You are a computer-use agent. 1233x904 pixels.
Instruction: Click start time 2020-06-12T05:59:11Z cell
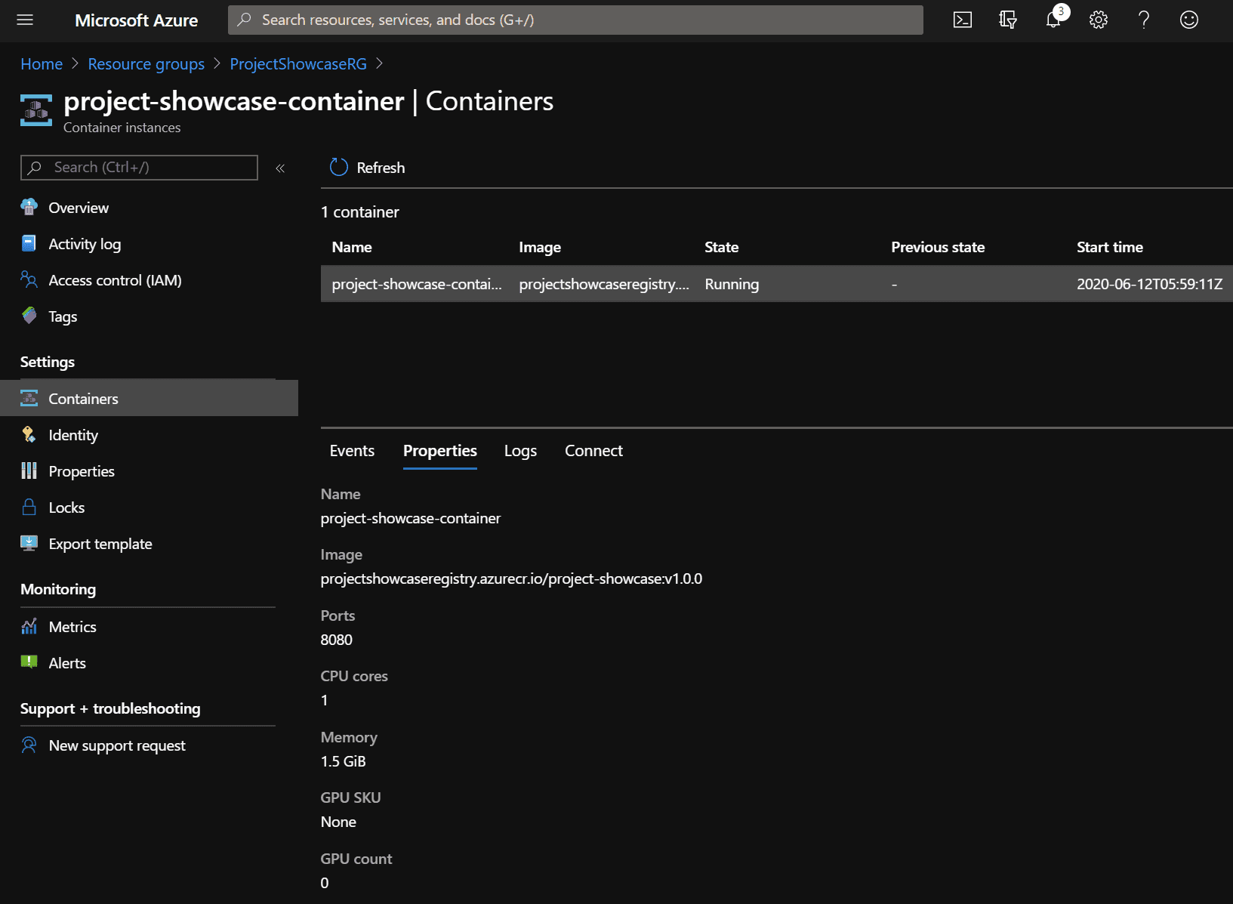tap(1149, 284)
